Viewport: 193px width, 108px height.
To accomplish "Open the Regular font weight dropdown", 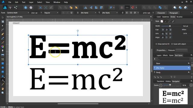I will 58,13.
